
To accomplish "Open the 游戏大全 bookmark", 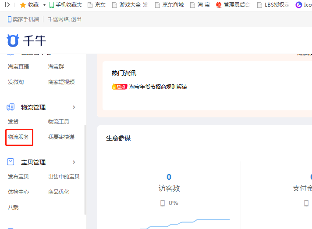I will tap(130, 5).
